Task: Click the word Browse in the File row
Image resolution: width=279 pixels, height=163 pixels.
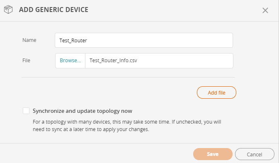Action: pyautogui.click(x=70, y=61)
